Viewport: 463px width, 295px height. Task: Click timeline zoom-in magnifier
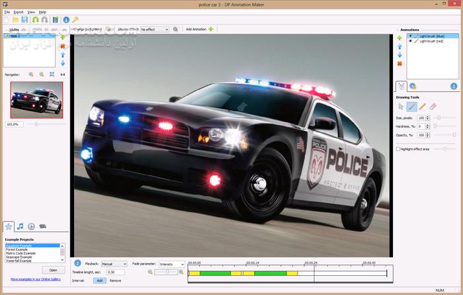click(x=181, y=272)
